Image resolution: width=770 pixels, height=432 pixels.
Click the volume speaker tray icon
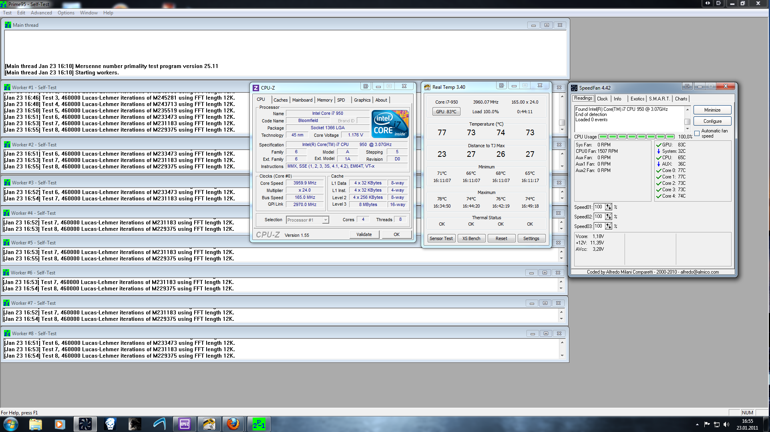(726, 424)
